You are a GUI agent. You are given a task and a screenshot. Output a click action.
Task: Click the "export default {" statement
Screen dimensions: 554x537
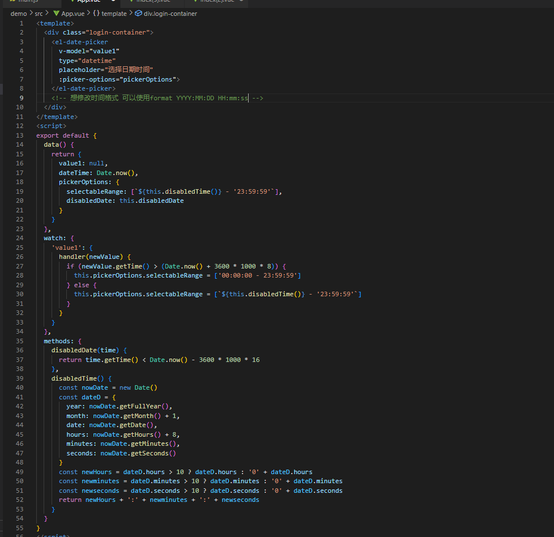coord(66,135)
